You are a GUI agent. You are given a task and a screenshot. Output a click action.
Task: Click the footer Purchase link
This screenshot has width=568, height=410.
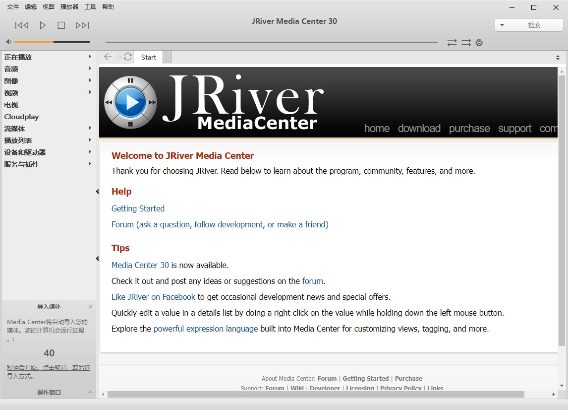pyautogui.click(x=408, y=378)
